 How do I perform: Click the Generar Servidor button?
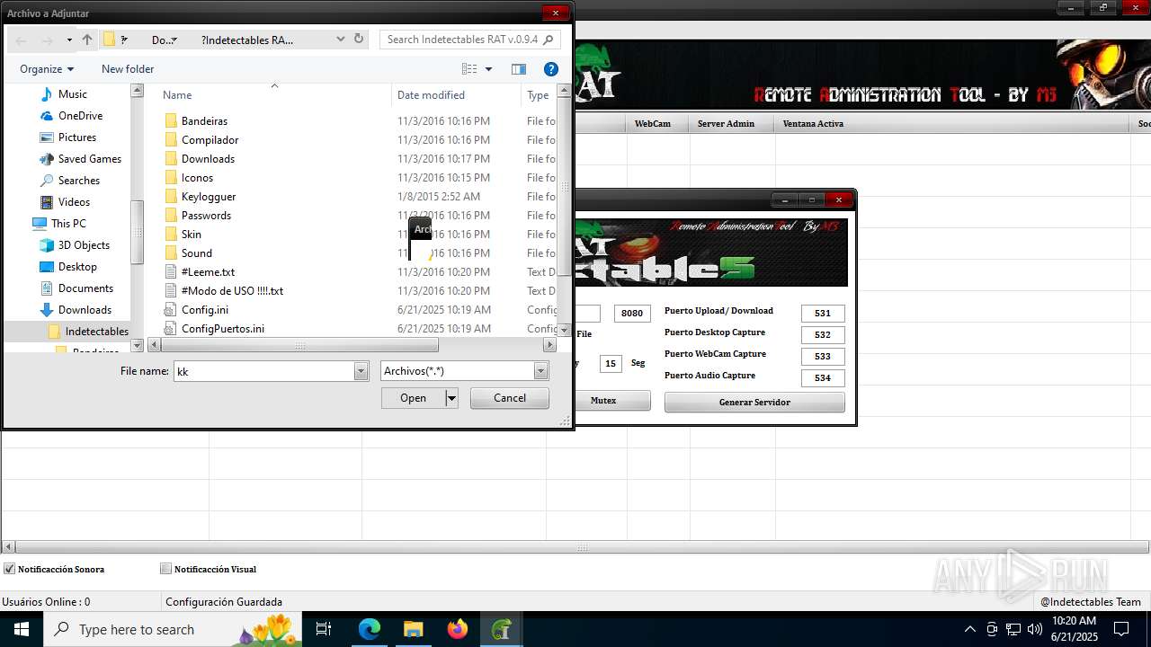[754, 403]
